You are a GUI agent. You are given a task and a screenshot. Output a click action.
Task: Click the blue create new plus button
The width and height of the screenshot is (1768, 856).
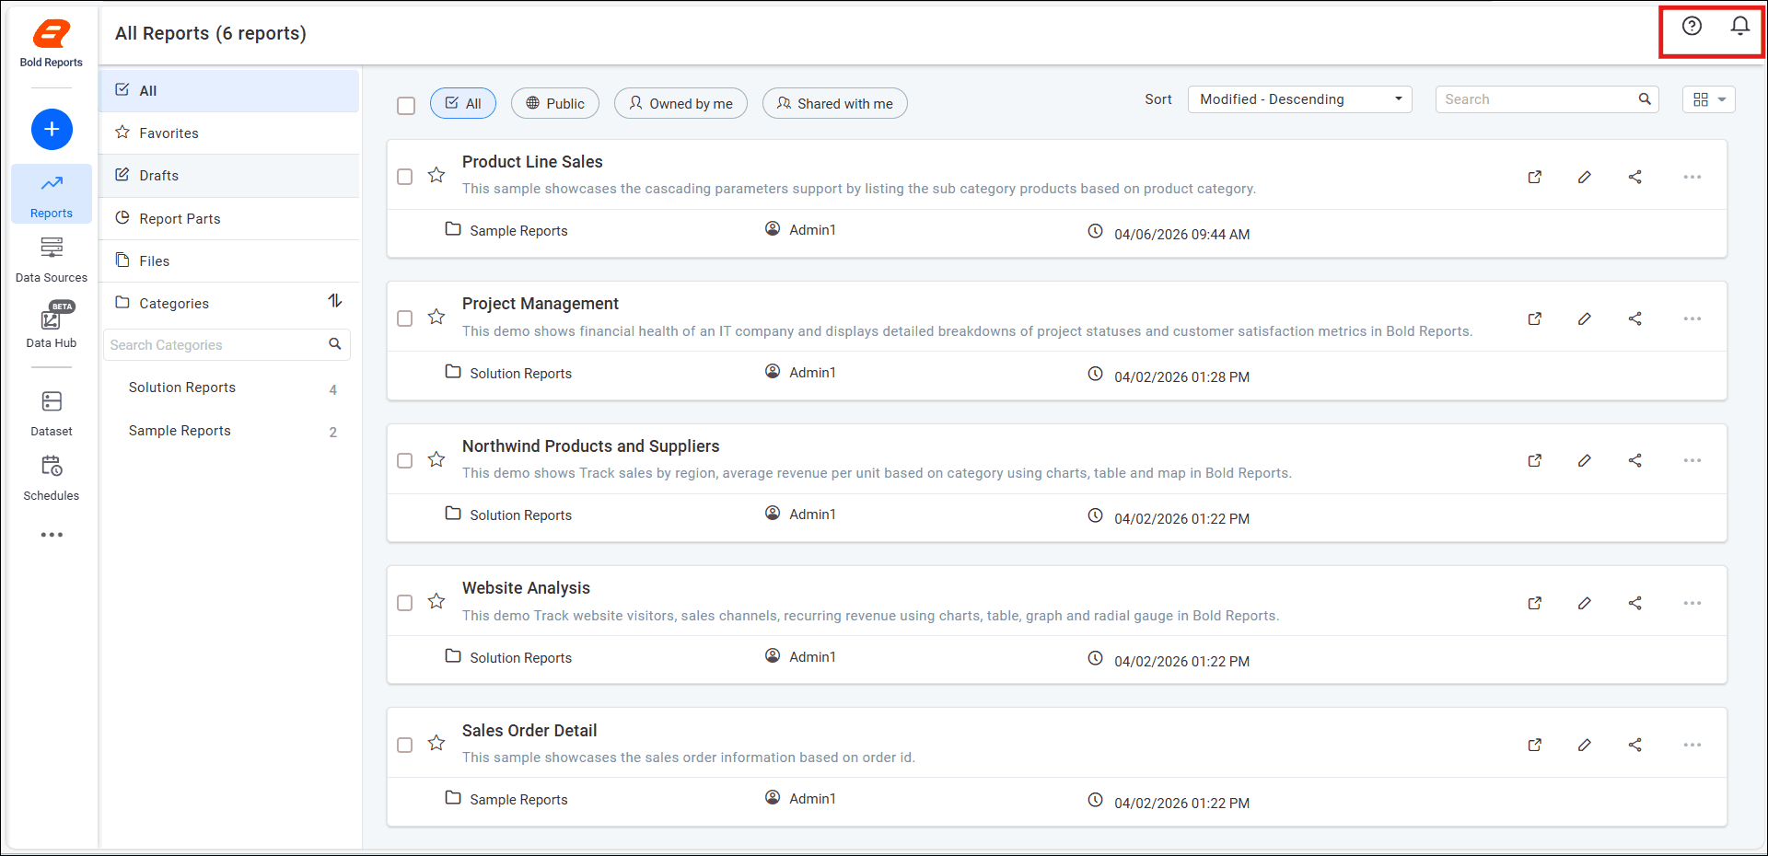(x=52, y=129)
